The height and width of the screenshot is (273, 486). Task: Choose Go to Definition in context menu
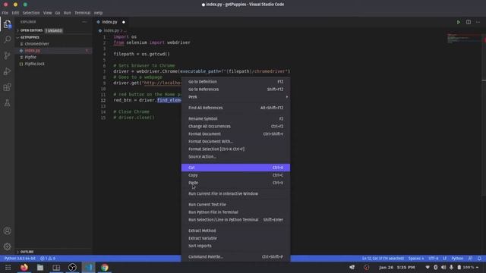(235, 82)
